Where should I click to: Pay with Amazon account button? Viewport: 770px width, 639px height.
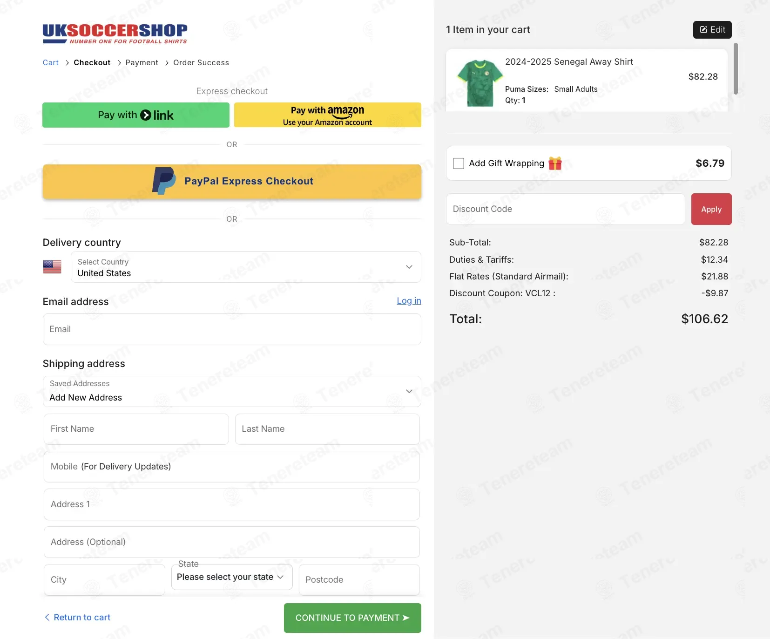pos(328,115)
